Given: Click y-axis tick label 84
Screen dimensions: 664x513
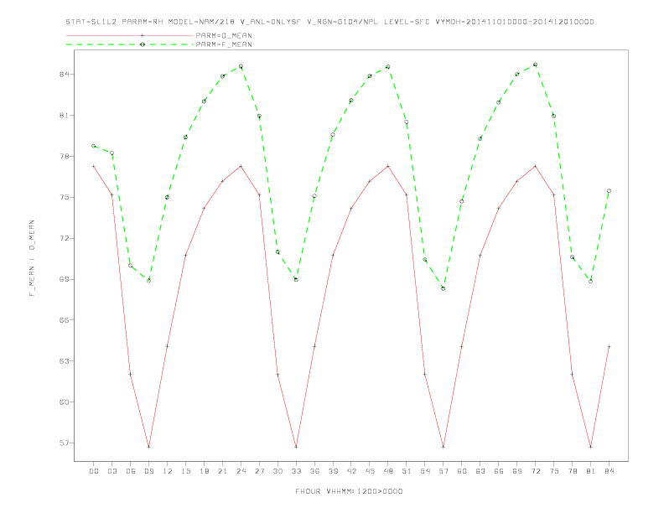Looking at the screenshot, I should pos(65,74).
